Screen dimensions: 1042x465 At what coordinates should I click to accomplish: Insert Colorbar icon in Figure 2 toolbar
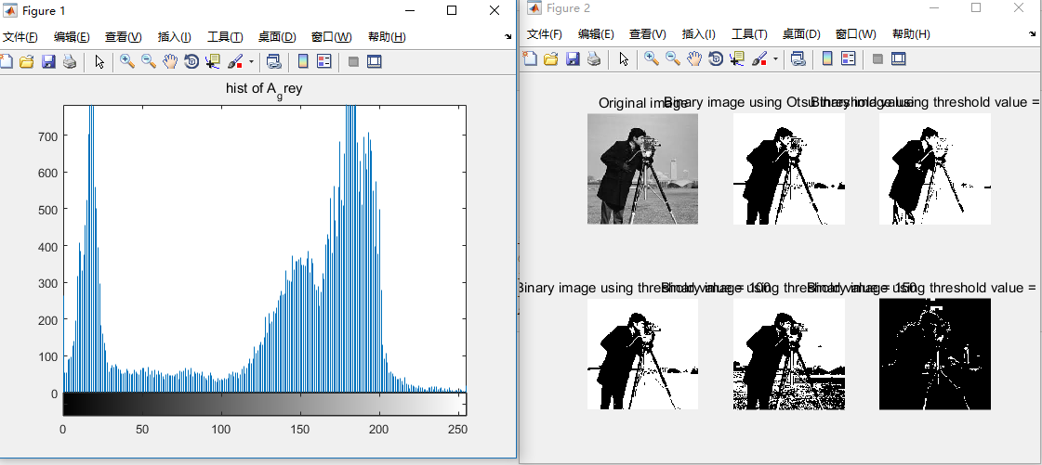[827, 59]
